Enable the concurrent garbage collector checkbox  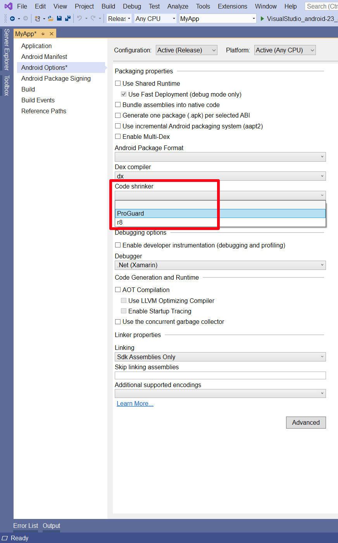(118, 322)
